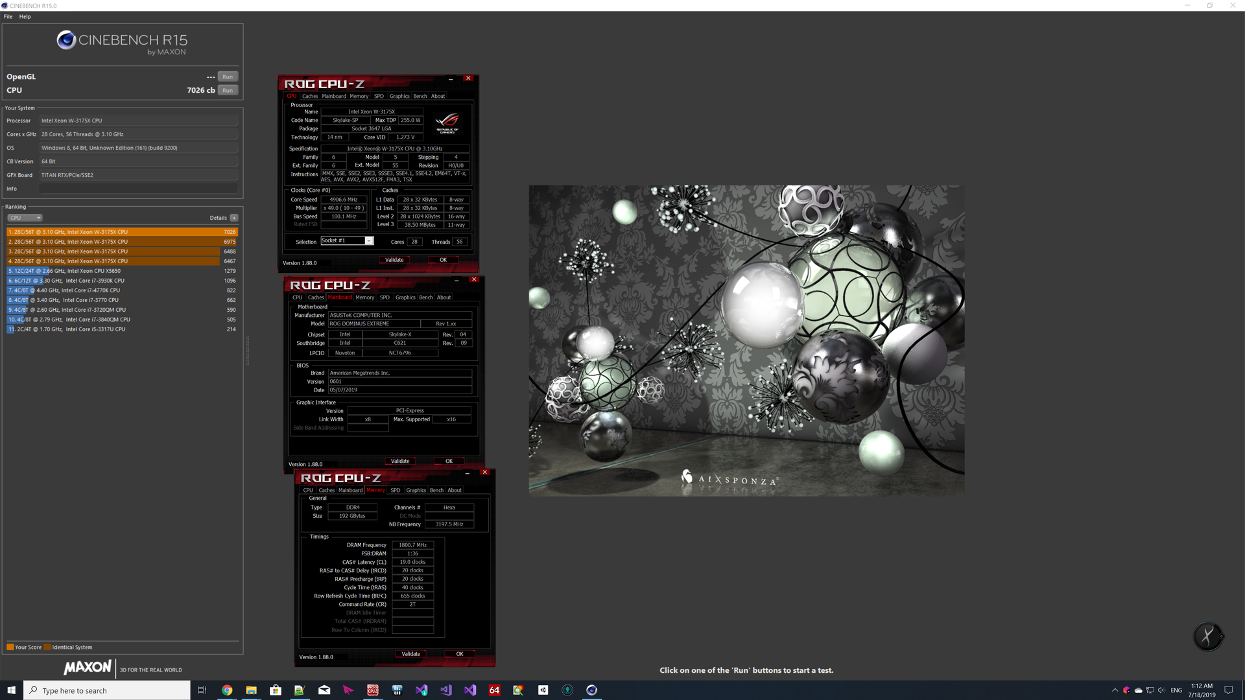Select ranking row 1 with score 7026
This screenshot has height=700, width=1245.
point(123,232)
